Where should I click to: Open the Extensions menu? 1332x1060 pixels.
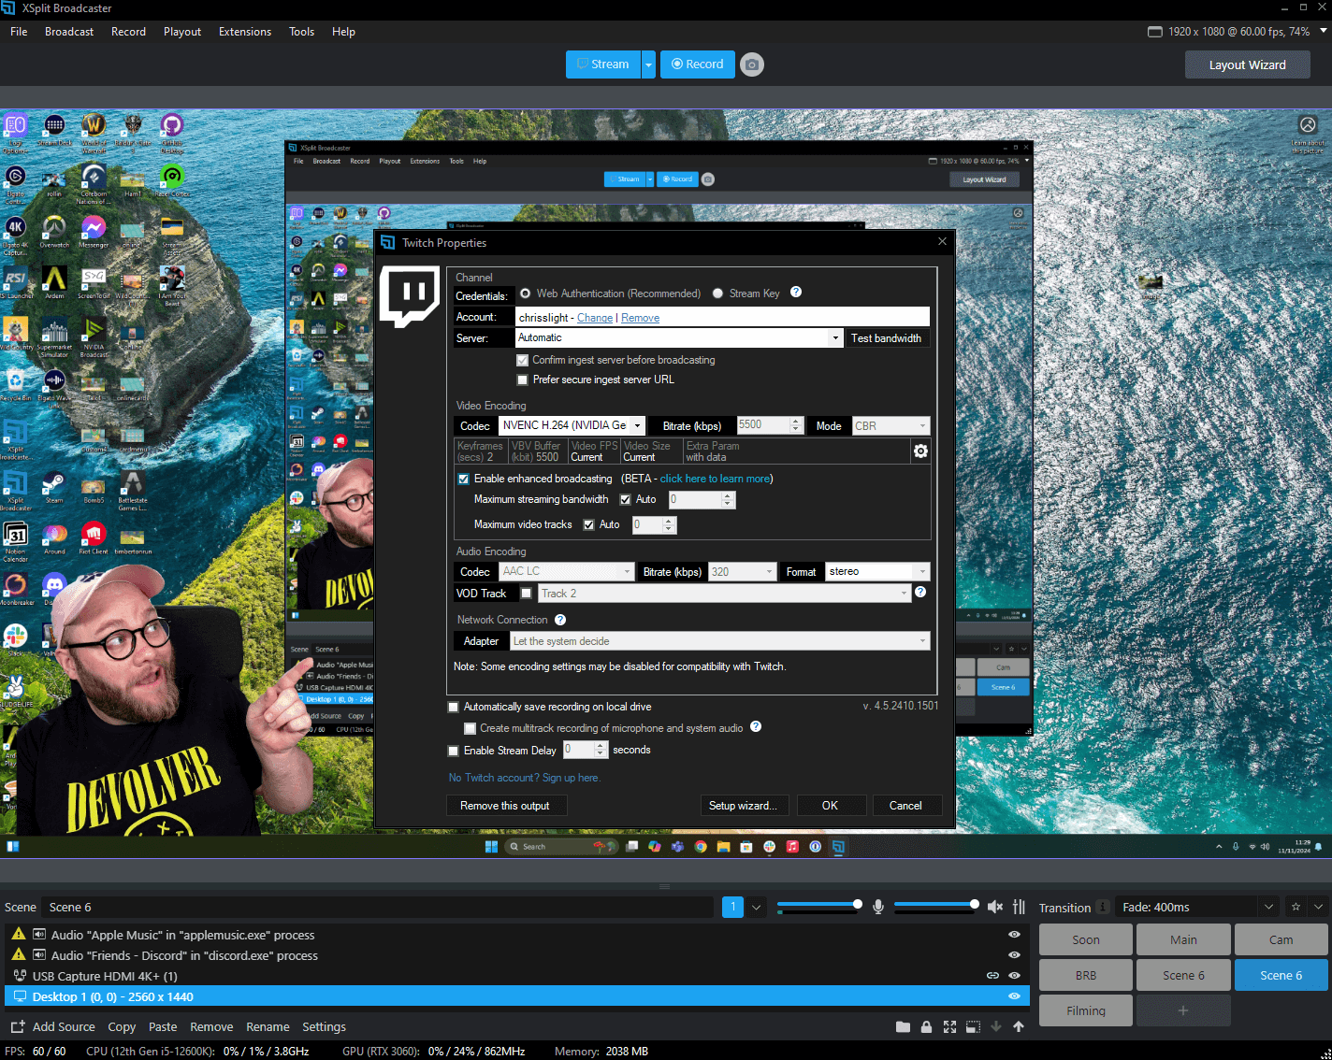point(245,31)
